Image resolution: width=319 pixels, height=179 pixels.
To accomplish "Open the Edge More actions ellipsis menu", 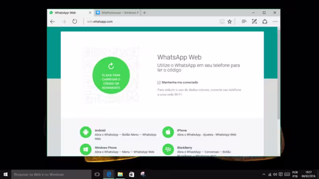I will pyautogui.click(x=275, y=22).
